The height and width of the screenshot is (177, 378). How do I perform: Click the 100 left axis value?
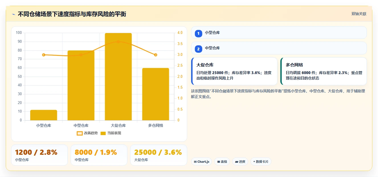19,33
